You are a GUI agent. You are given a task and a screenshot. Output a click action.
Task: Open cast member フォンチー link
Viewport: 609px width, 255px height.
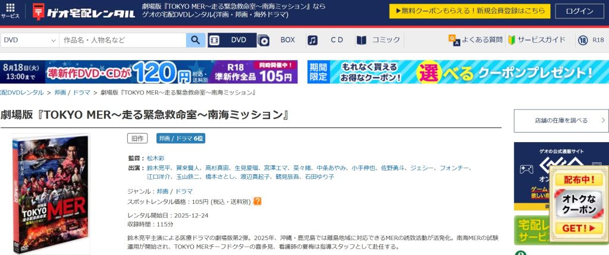454,168
